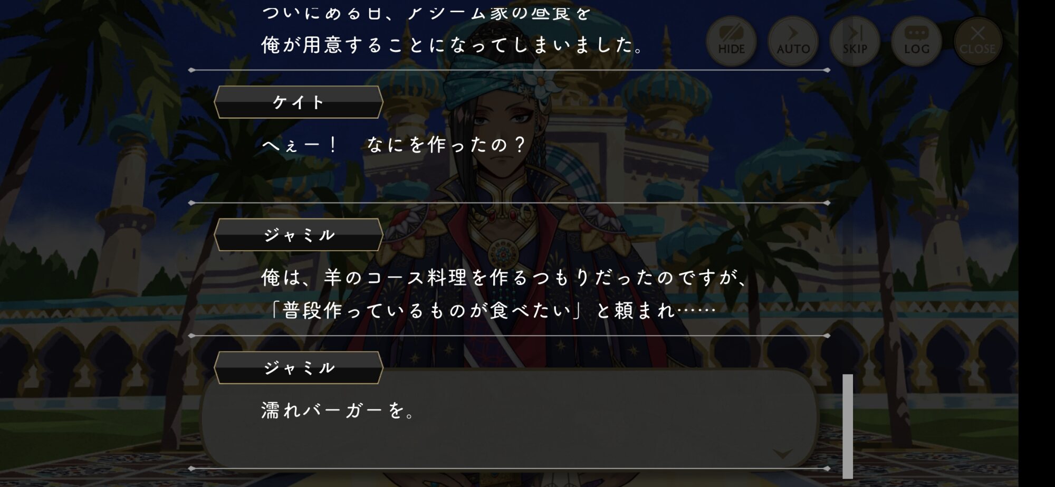Open the LOG speech bubble icon
This screenshot has width=1055, height=487.
point(916,41)
